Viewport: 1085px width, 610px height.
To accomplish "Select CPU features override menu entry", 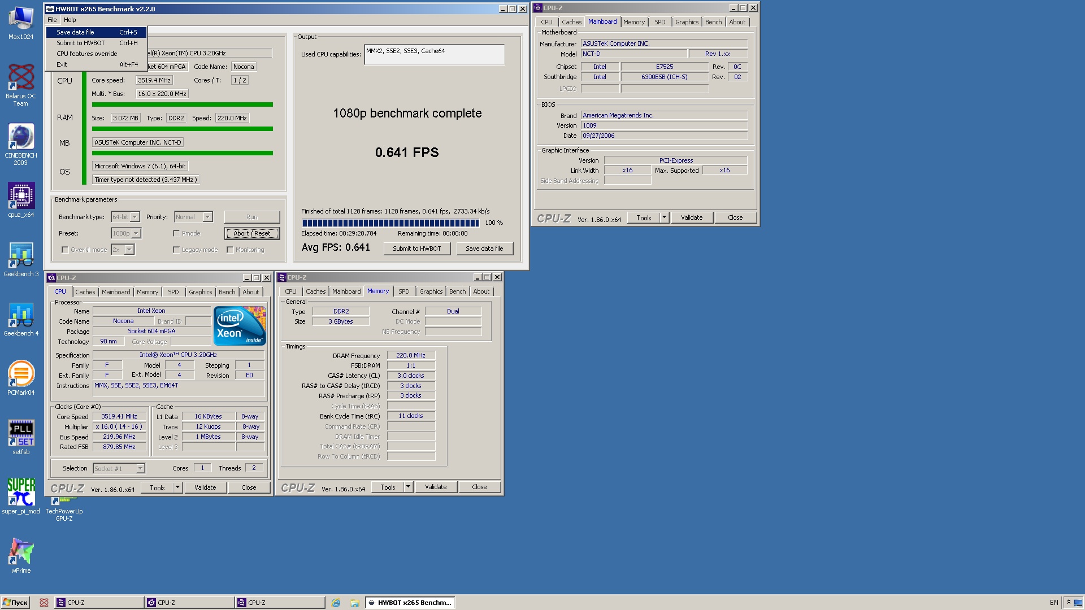I will [x=97, y=54].
